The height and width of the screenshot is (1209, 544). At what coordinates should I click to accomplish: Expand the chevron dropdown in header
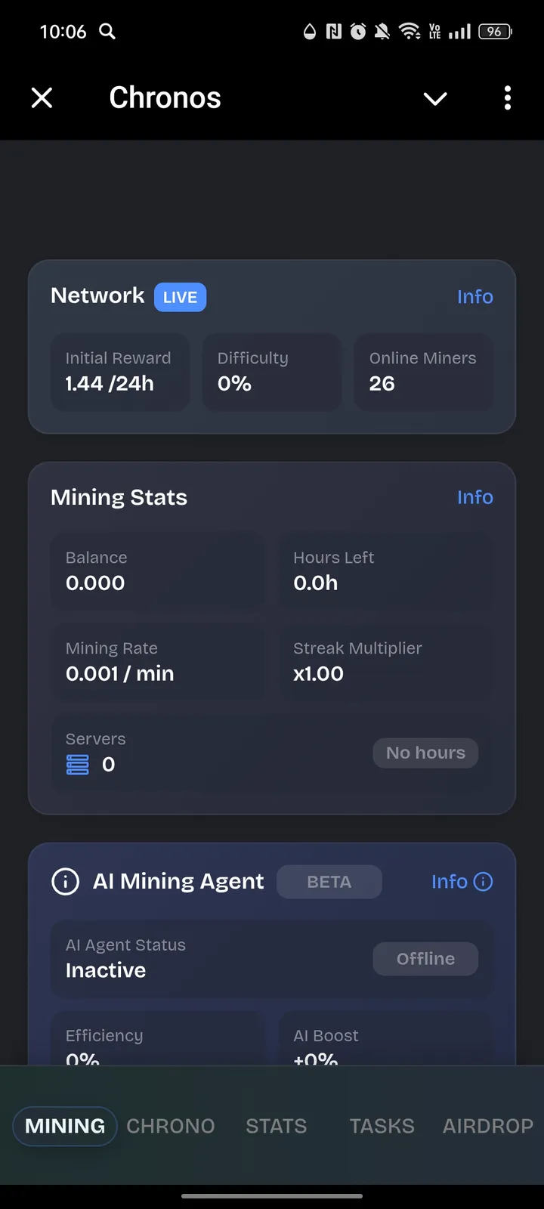(x=435, y=98)
